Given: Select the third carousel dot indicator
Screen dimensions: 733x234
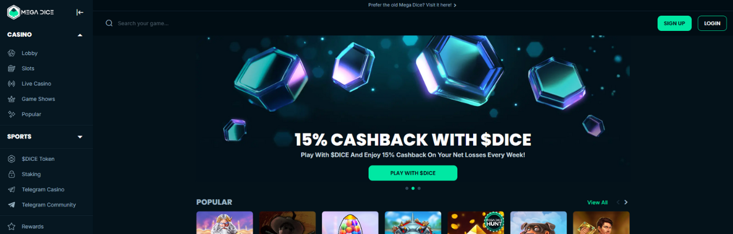Looking at the screenshot, I should click(x=419, y=188).
